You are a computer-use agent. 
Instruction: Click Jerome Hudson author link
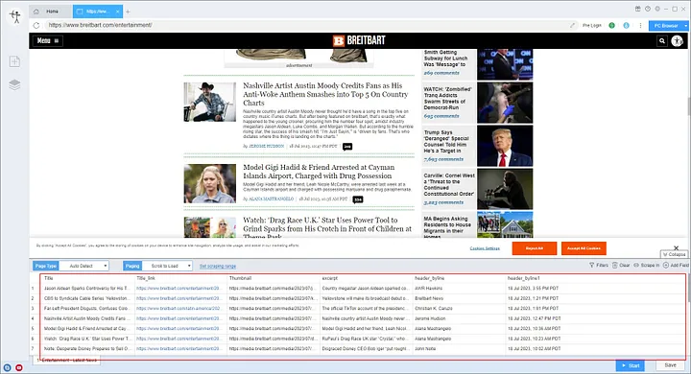(x=266, y=146)
